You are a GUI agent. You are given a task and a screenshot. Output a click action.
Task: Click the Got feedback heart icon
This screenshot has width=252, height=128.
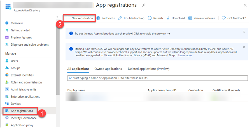(224, 18)
